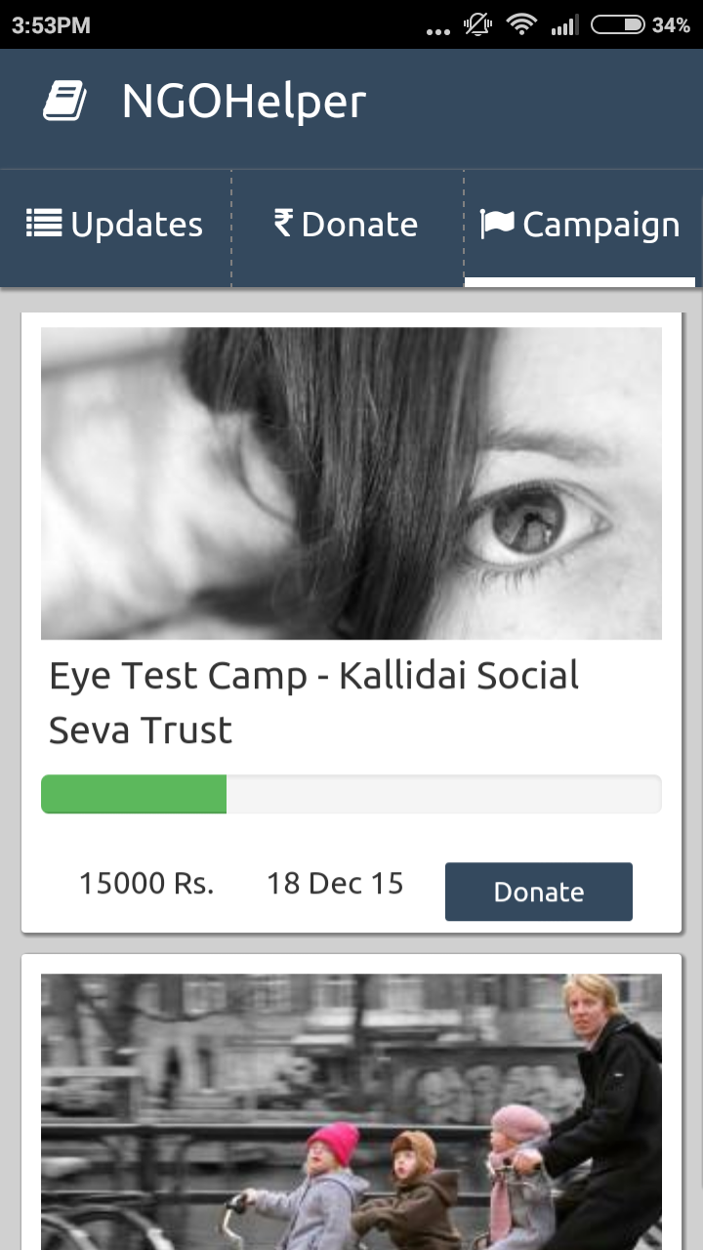The width and height of the screenshot is (703, 1250).
Task: Tap the battery icon in status bar
Action: coord(618,24)
